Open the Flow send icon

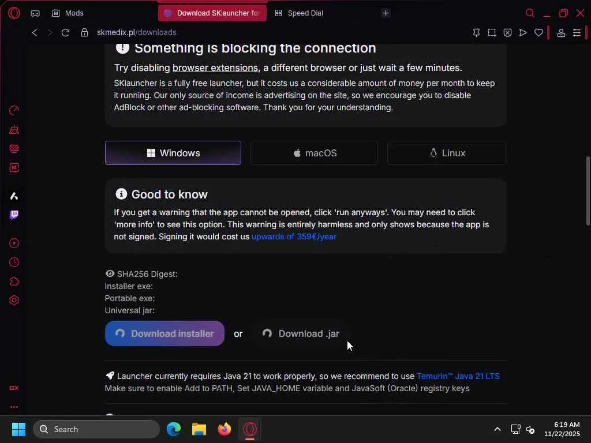pos(523,33)
